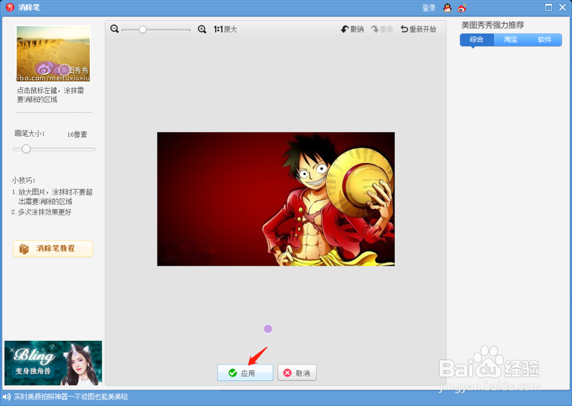Click the Weibo icon in title bar
This screenshot has height=406, width=572.
point(462,7)
